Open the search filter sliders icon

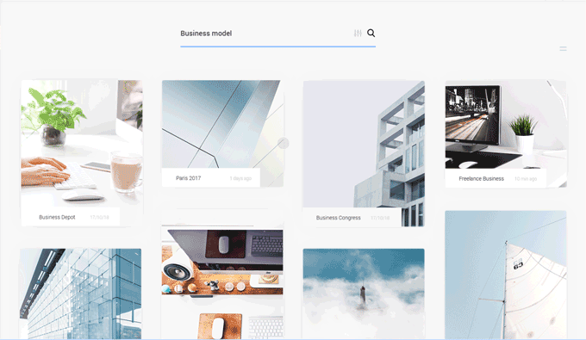pyautogui.click(x=358, y=34)
